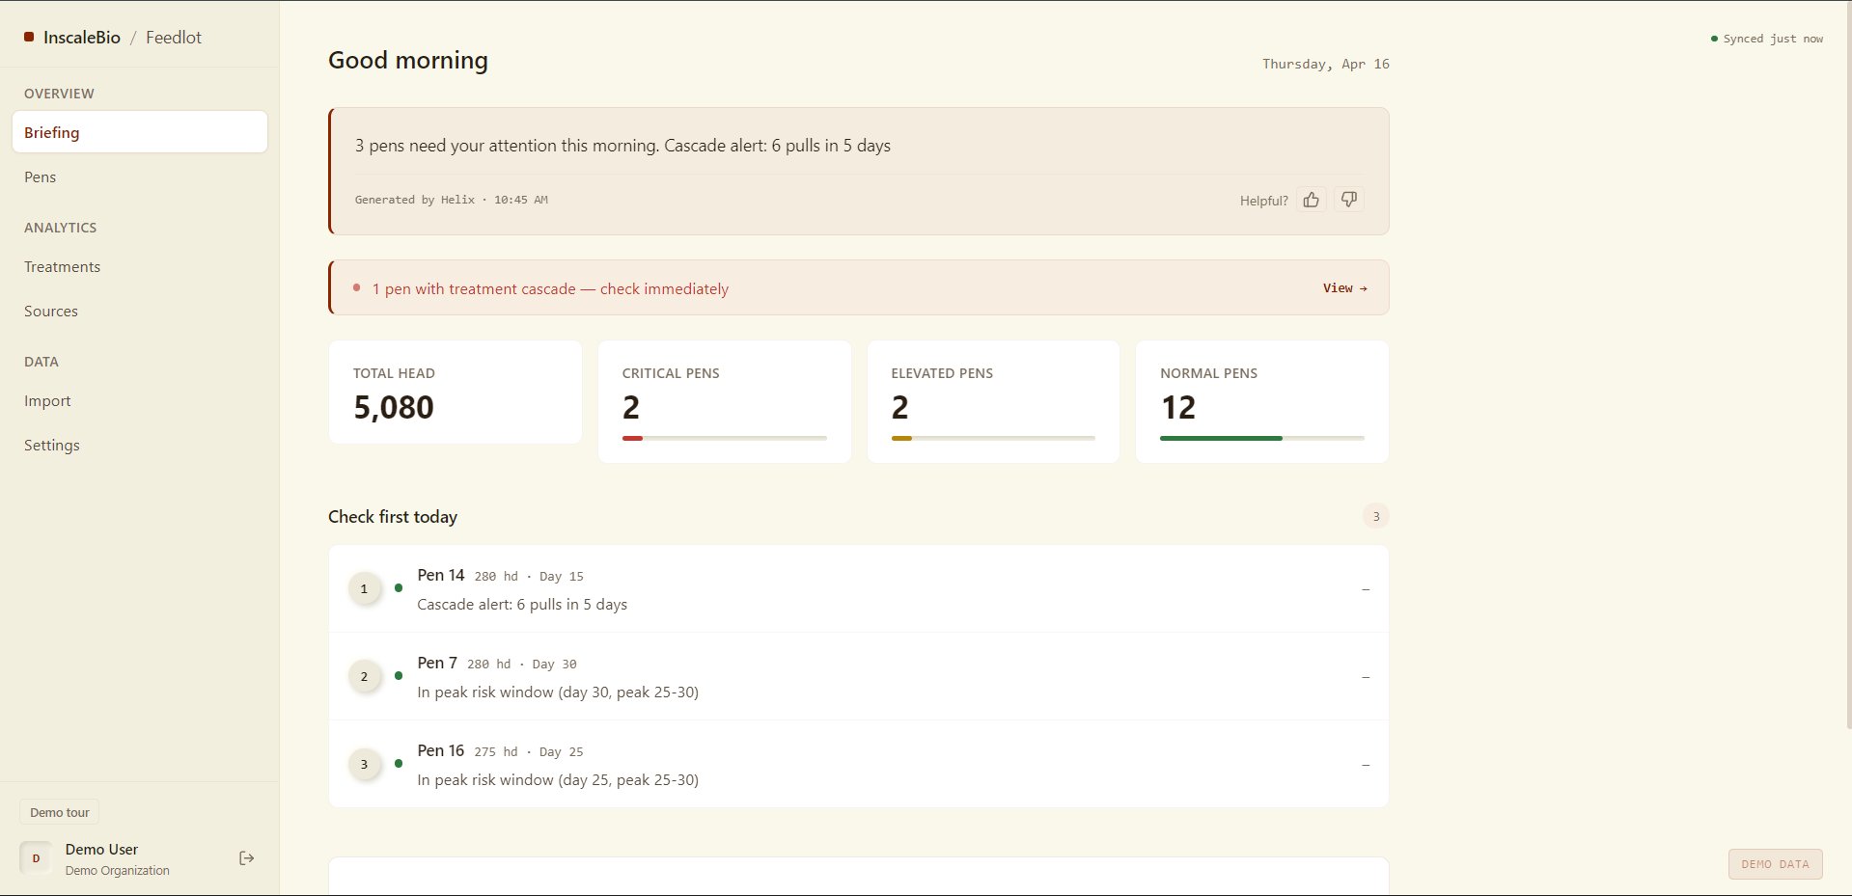Start the Demo tour

click(x=59, y=811)
